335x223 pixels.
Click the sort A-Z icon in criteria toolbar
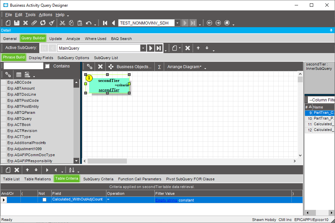(x=71, y=170)
